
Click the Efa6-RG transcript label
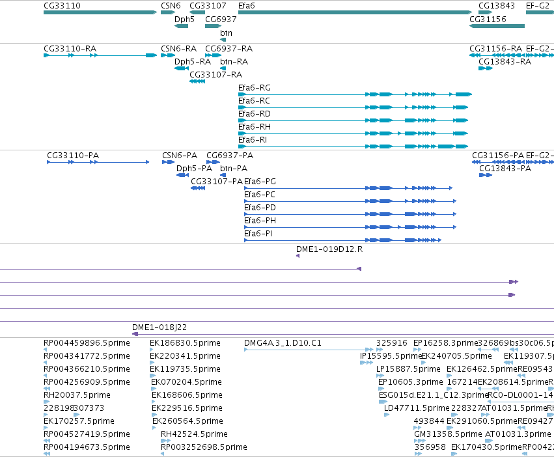pos(255,88)
